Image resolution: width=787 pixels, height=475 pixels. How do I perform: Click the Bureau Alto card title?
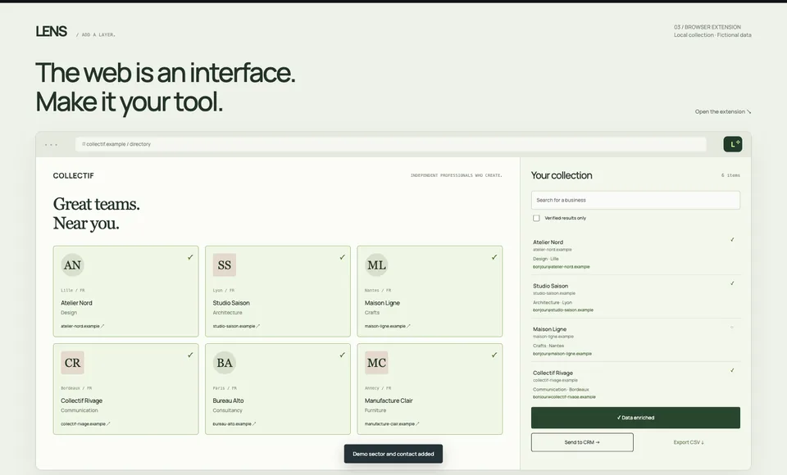[x=229, y=400]
